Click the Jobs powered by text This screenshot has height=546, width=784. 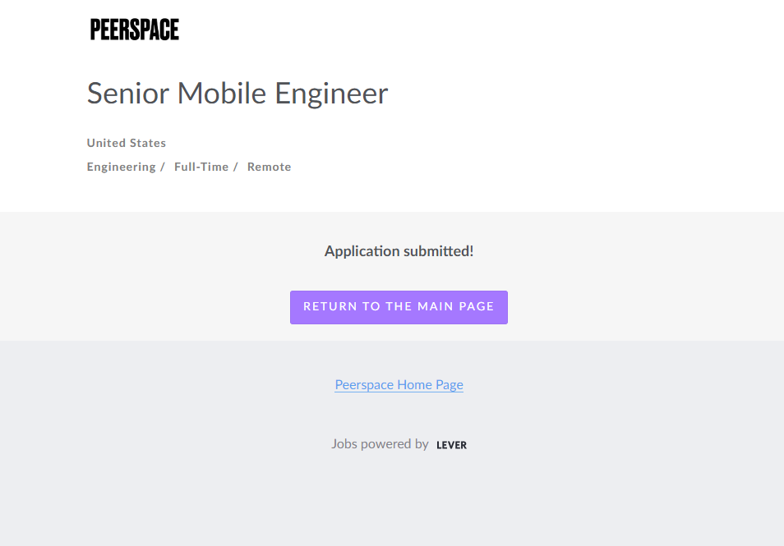380,444
